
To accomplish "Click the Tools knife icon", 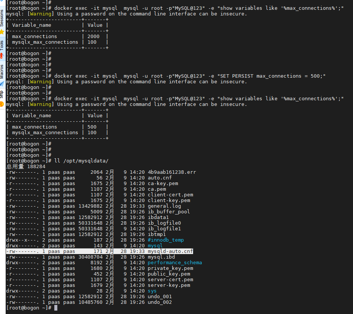I will click(x=2, y=56).
